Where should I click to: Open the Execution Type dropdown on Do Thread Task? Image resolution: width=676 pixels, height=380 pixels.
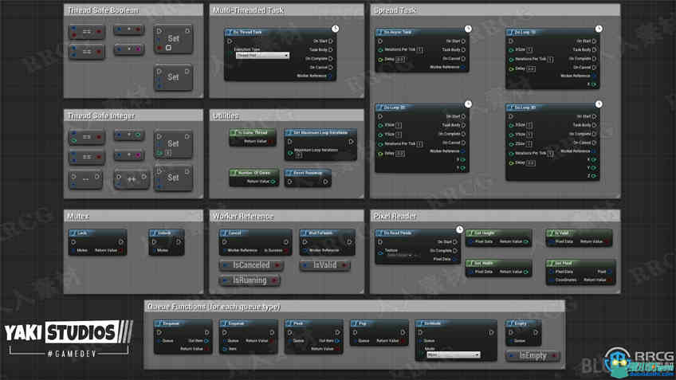[262, 55]
